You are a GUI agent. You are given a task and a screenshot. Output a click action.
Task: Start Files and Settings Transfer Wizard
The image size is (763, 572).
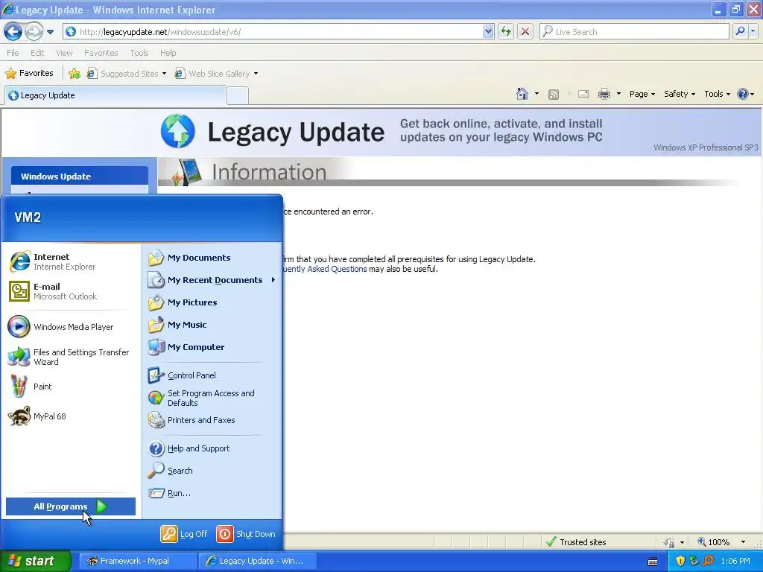click(x=71, y=357)
